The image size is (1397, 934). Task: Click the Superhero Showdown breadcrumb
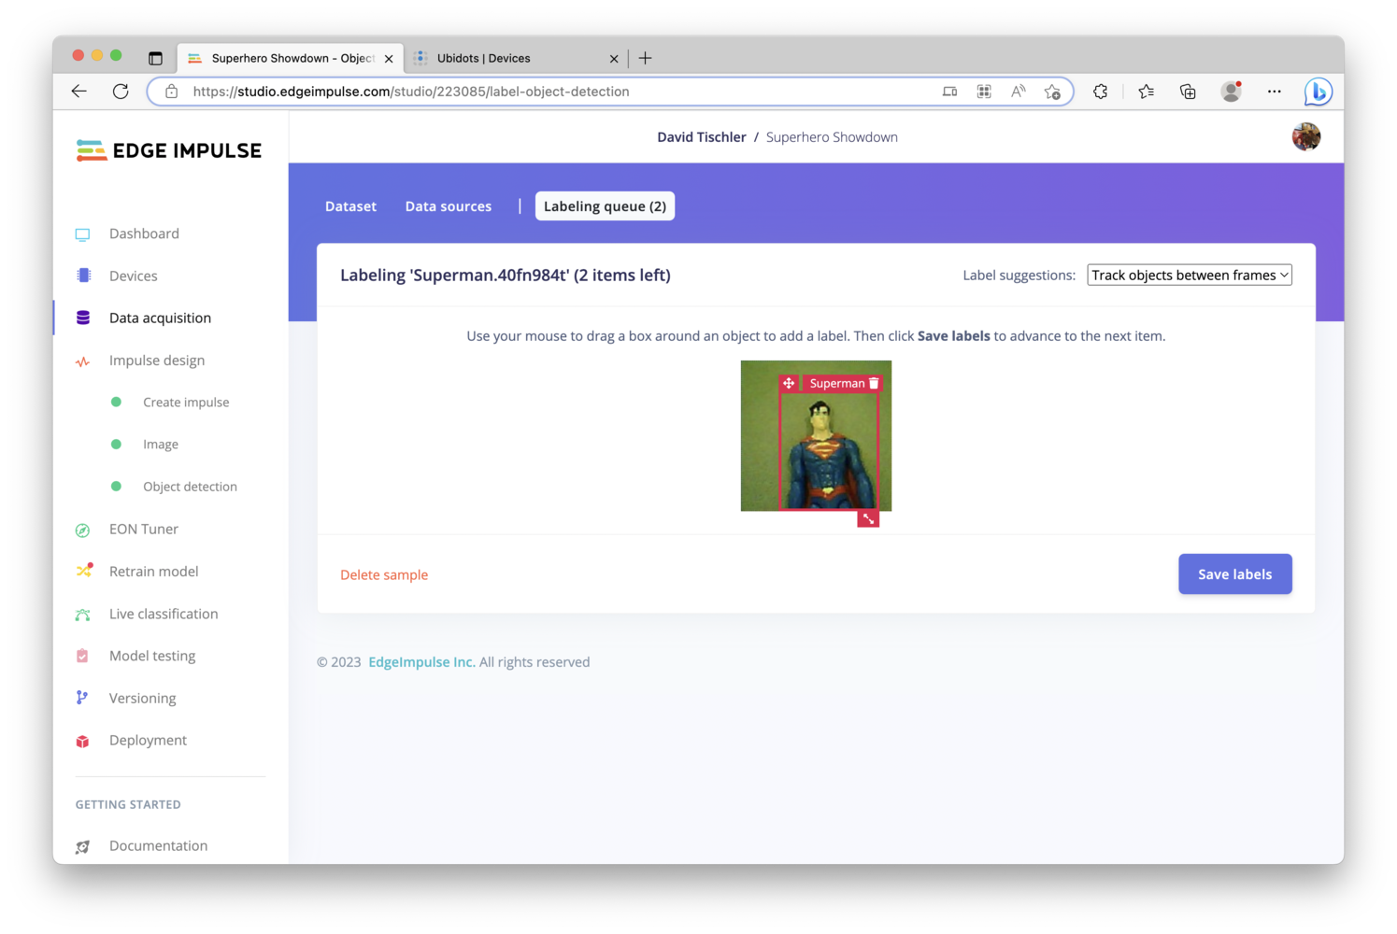(832, 137)
